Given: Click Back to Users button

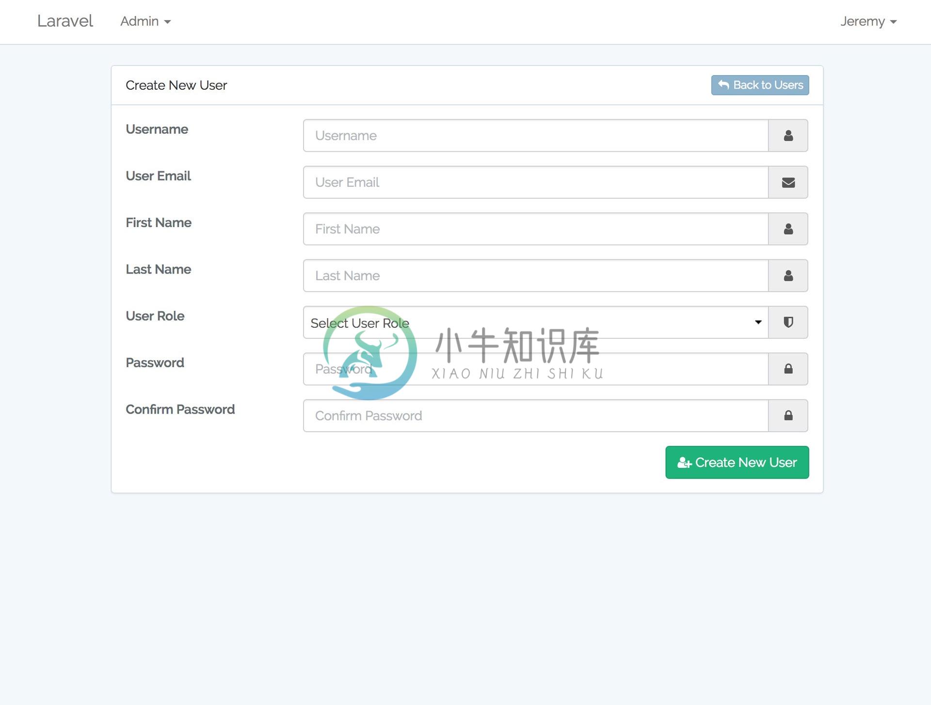Looking at the screenshot, I should (x=760, y=84).
